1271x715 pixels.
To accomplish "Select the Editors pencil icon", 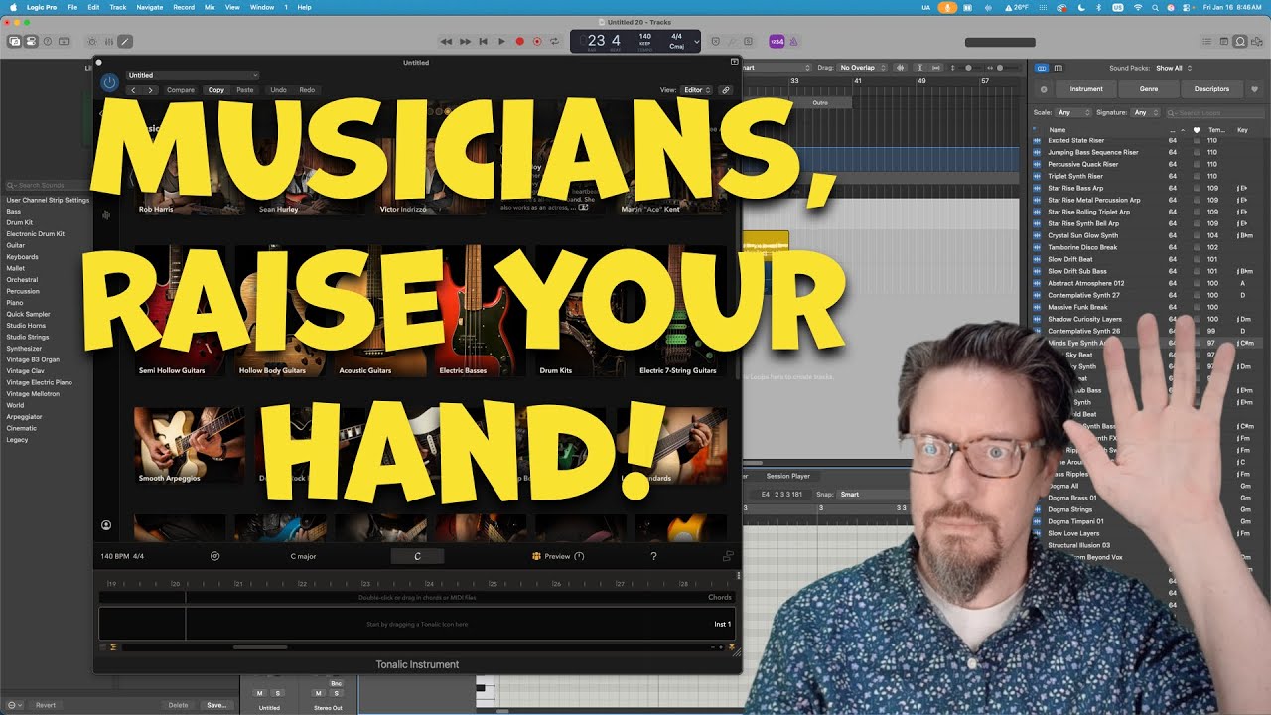I will click(x=124, y=41).
